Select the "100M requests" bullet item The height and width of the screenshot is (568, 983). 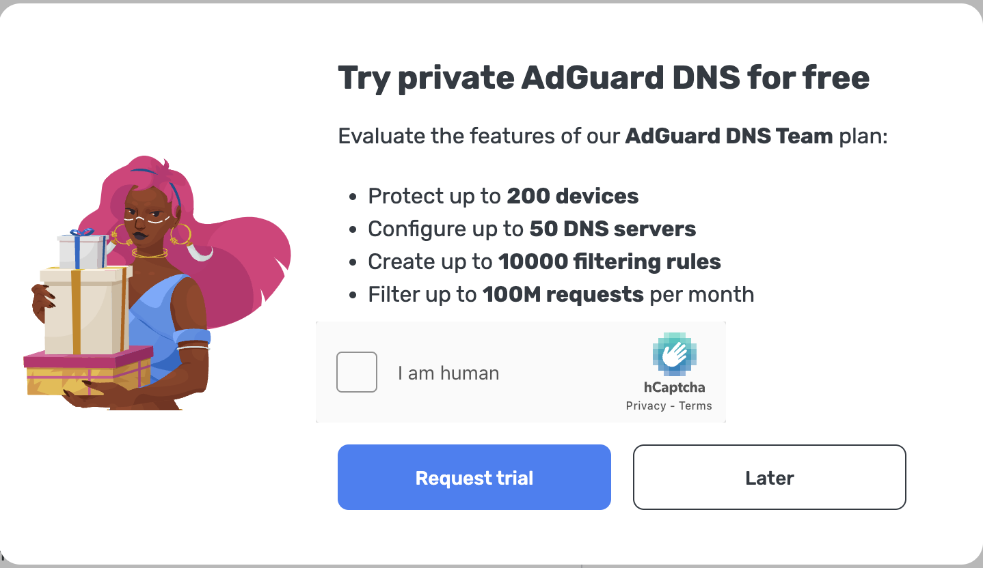563,294
